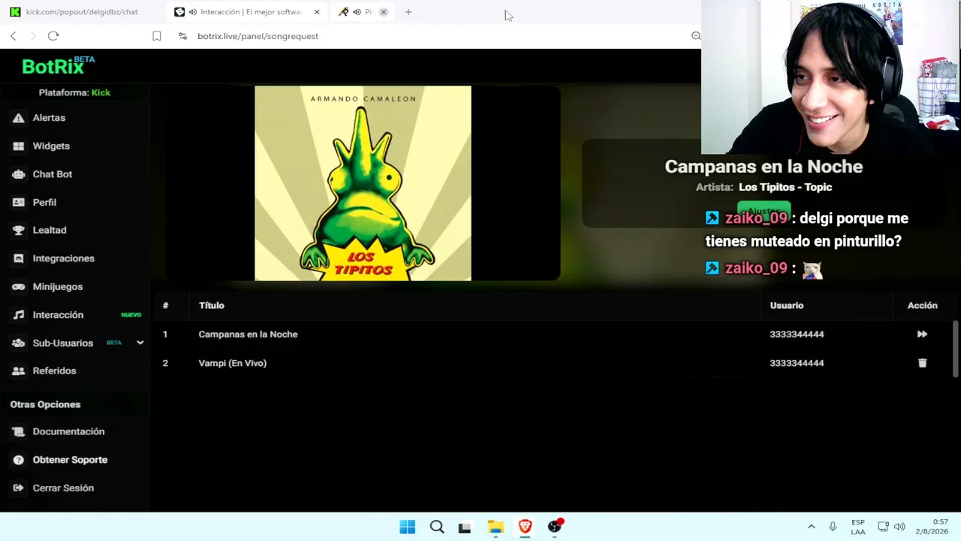The image size is (961, 541).
Task: Click the Título column header
Action: [212, 306]
